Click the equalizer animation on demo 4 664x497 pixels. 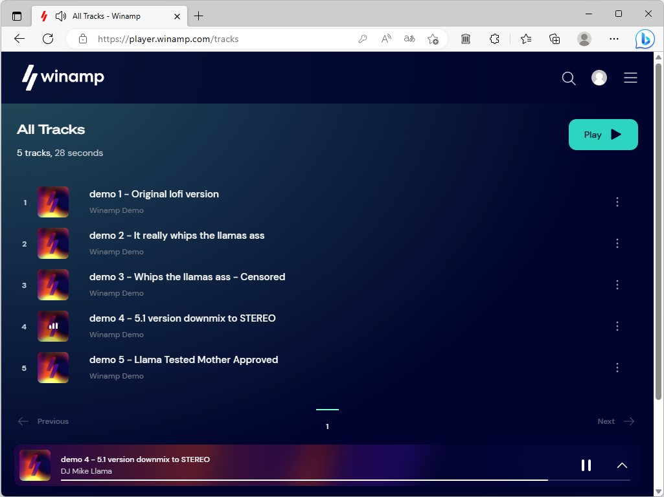52,326
